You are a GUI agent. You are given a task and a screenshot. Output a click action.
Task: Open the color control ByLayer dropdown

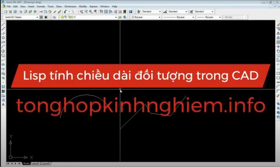tap(159, 17)
